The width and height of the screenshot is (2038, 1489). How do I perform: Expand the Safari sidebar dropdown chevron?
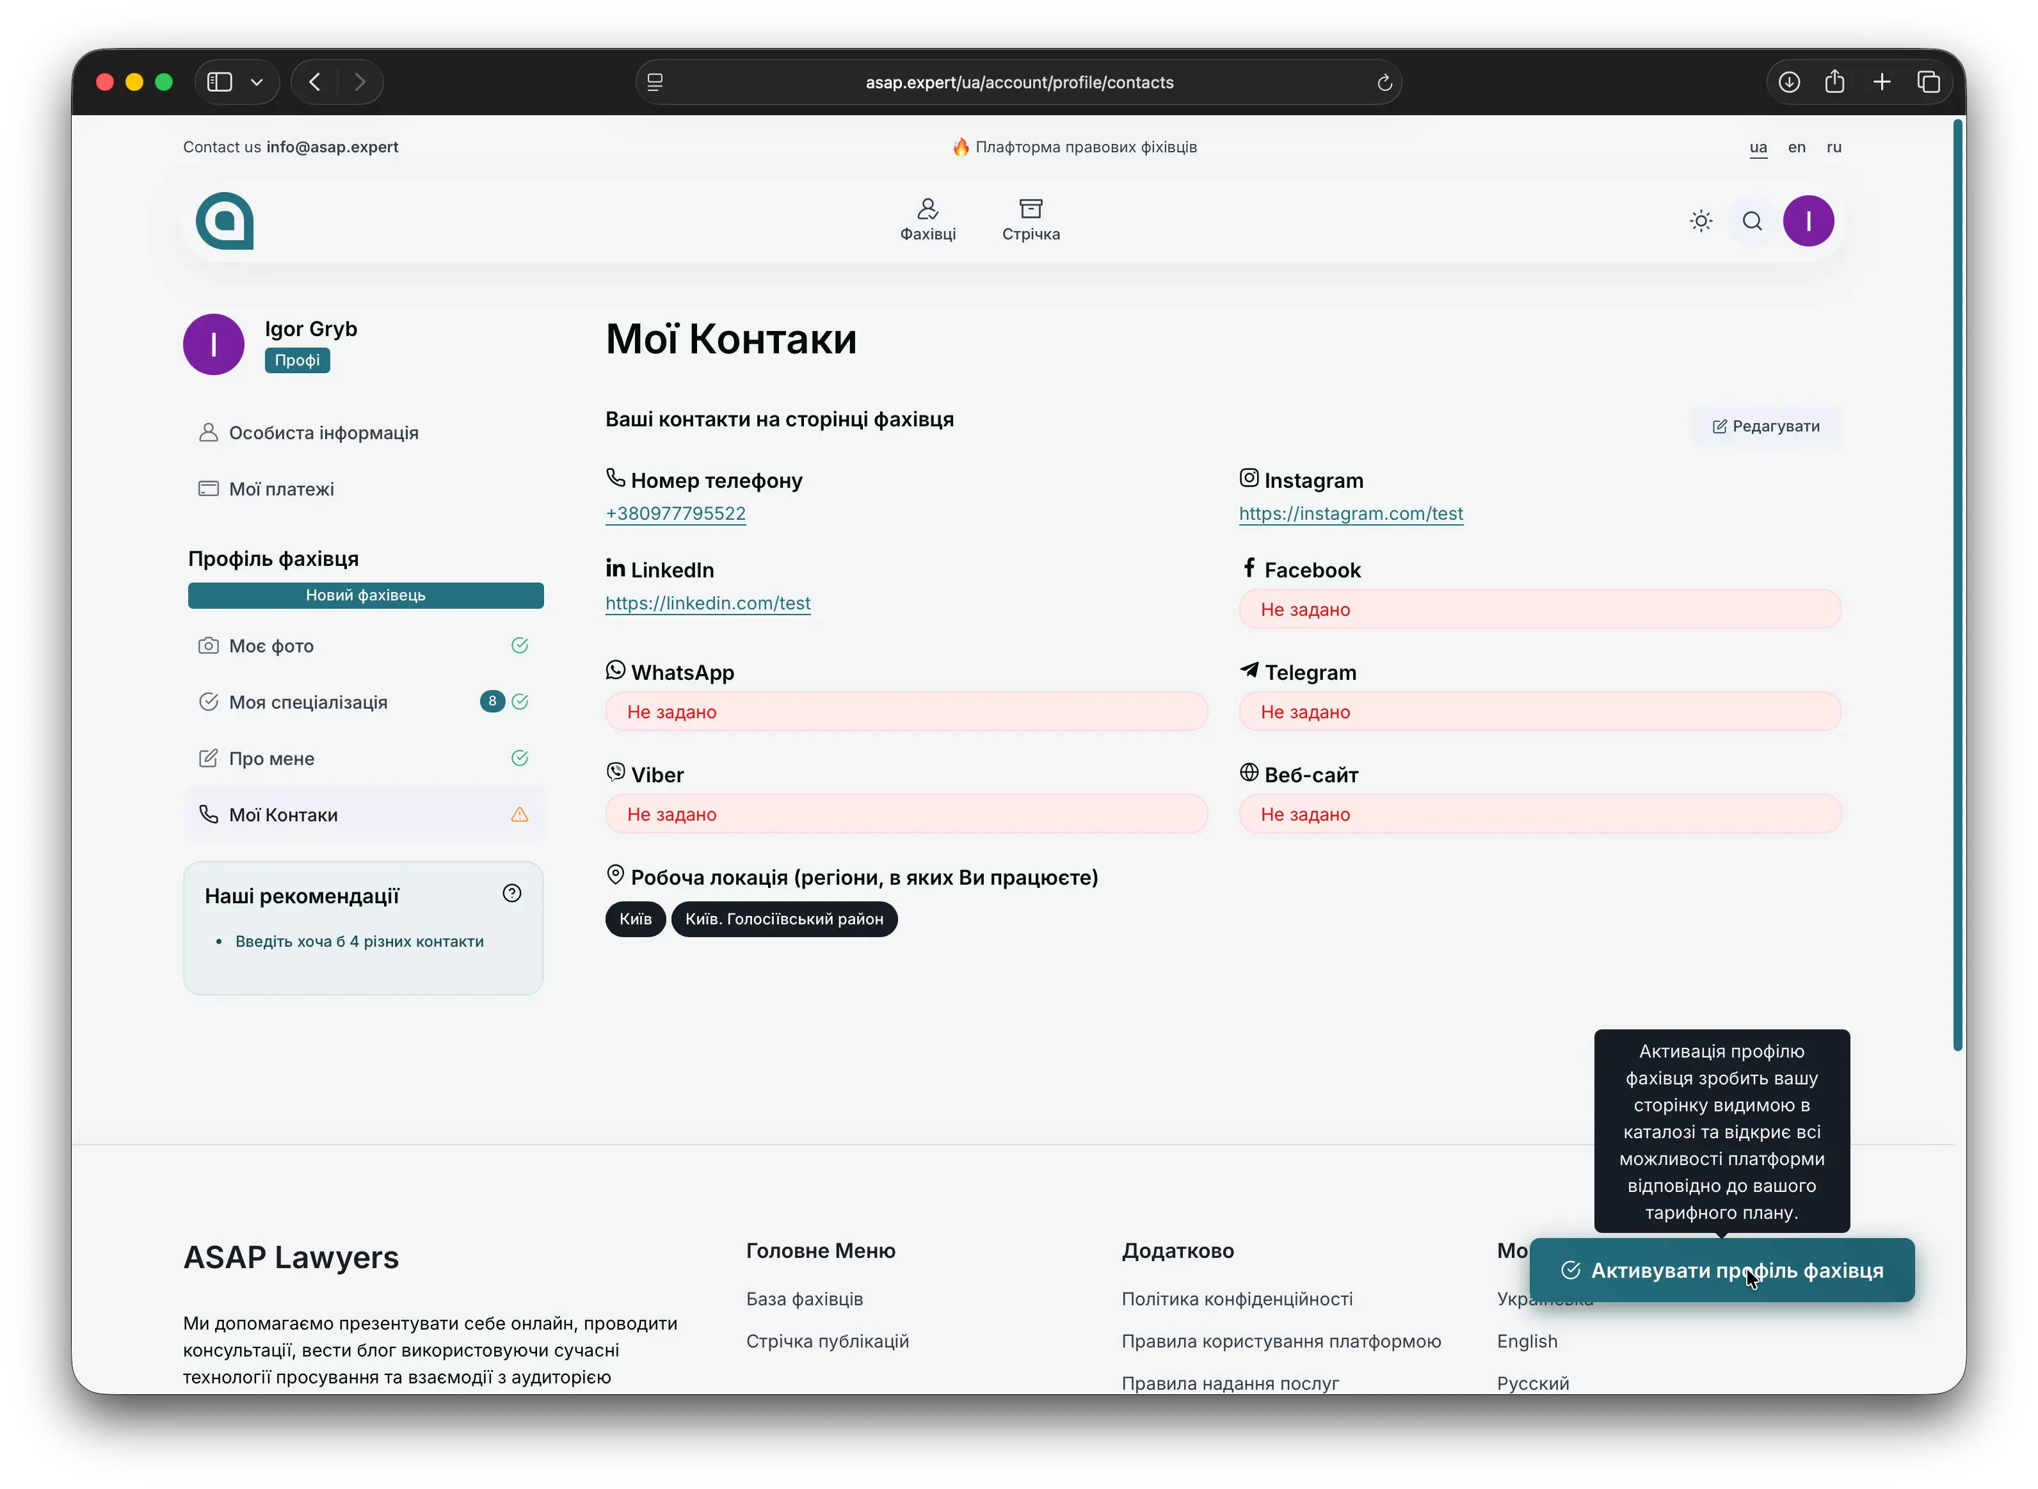(257, 82)
